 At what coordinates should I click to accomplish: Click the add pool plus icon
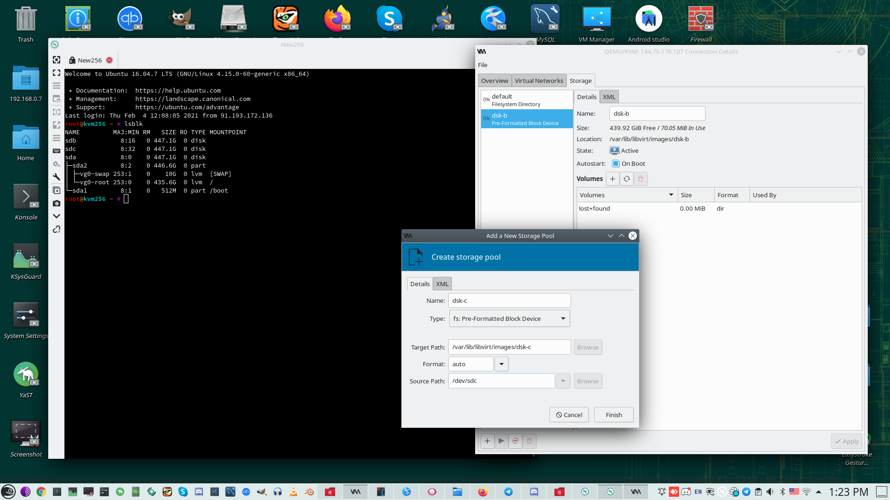[487, 441]
